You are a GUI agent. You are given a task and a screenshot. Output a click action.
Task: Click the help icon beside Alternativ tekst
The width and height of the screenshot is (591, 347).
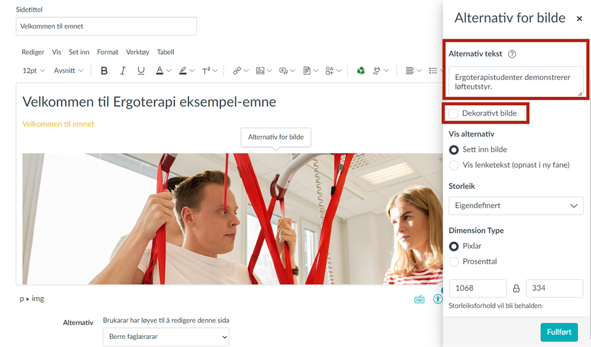pos(512,54)
